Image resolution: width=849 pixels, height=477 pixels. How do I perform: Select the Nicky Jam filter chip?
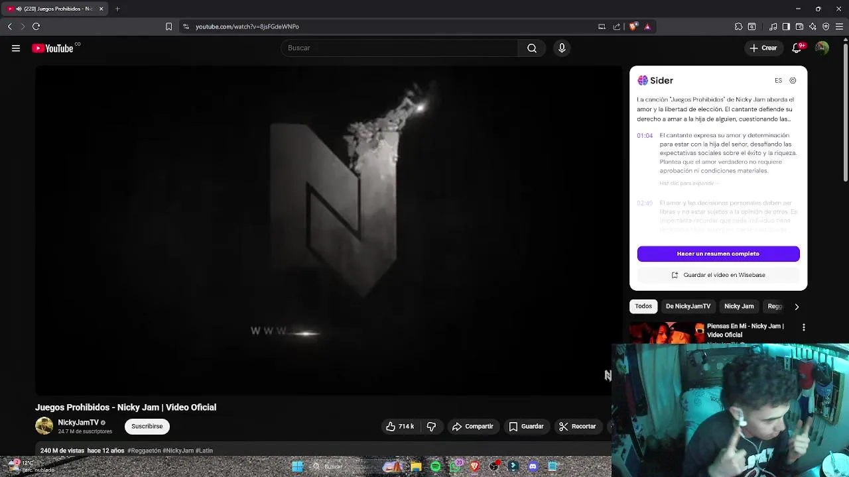click(x=739, y=306)
